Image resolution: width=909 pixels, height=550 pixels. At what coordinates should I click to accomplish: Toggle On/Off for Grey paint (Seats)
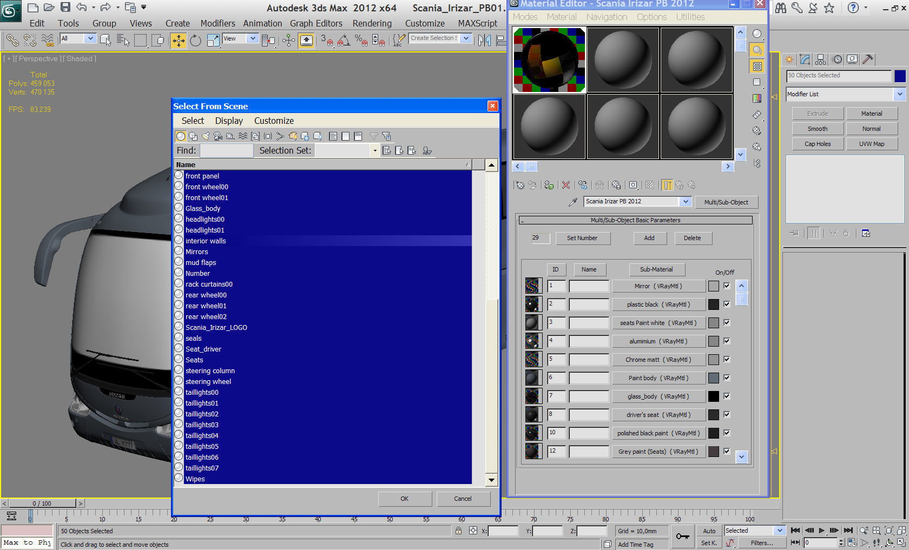pyautogui.click(x=727, y=451)
